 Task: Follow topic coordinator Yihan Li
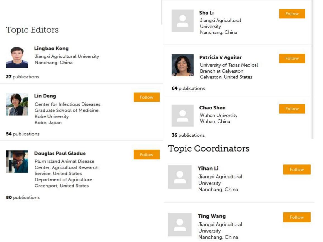pos(297,169)
